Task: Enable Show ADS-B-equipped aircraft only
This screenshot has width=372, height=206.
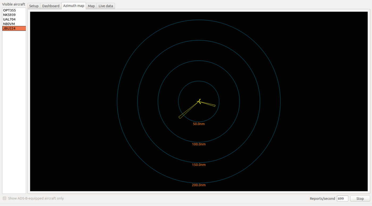Action: coord(4,198)
